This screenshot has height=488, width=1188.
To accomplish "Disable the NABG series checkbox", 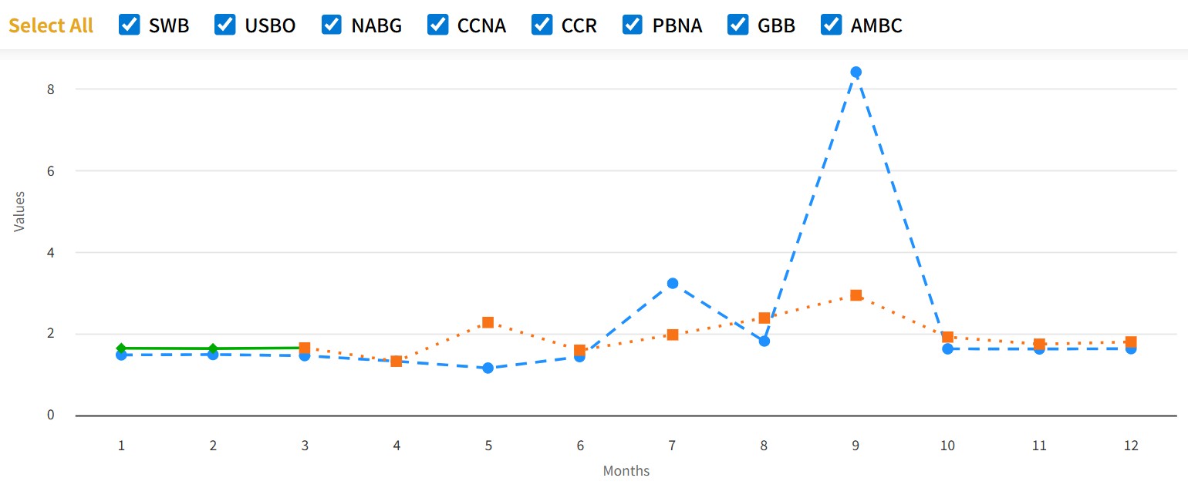I will point(332,25).
